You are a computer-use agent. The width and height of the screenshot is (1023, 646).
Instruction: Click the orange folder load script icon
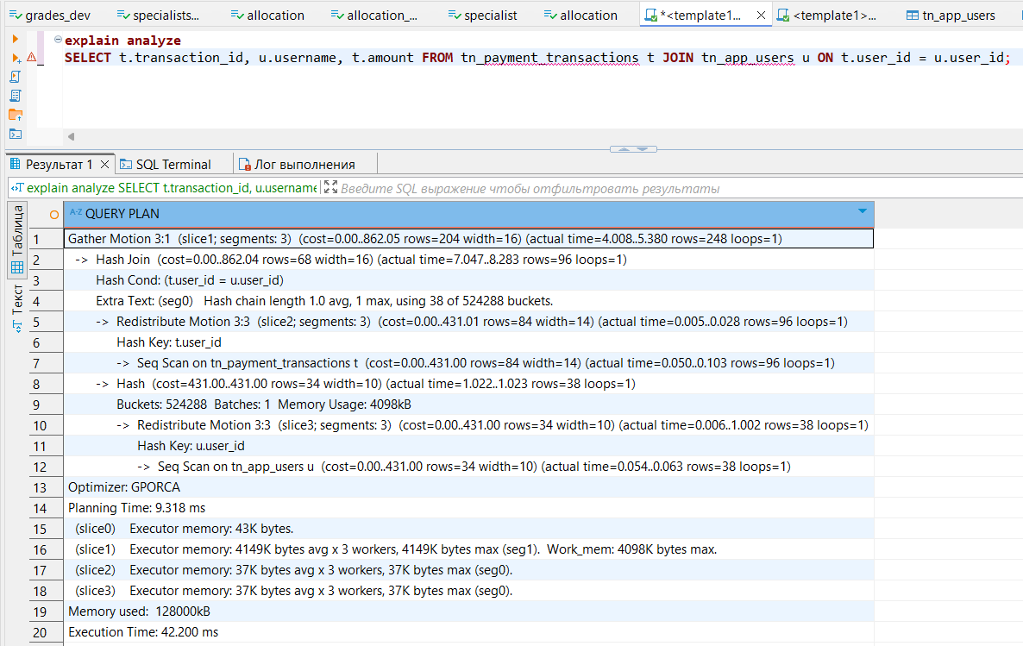16,115
